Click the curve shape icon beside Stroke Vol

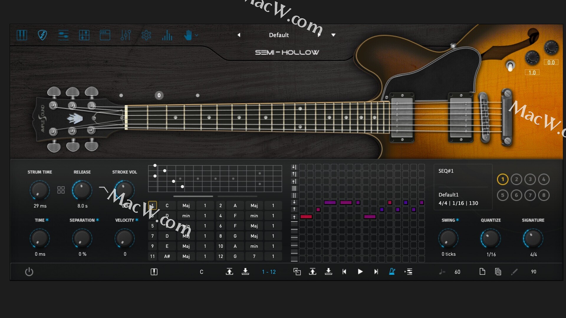(x=104, y=189)
